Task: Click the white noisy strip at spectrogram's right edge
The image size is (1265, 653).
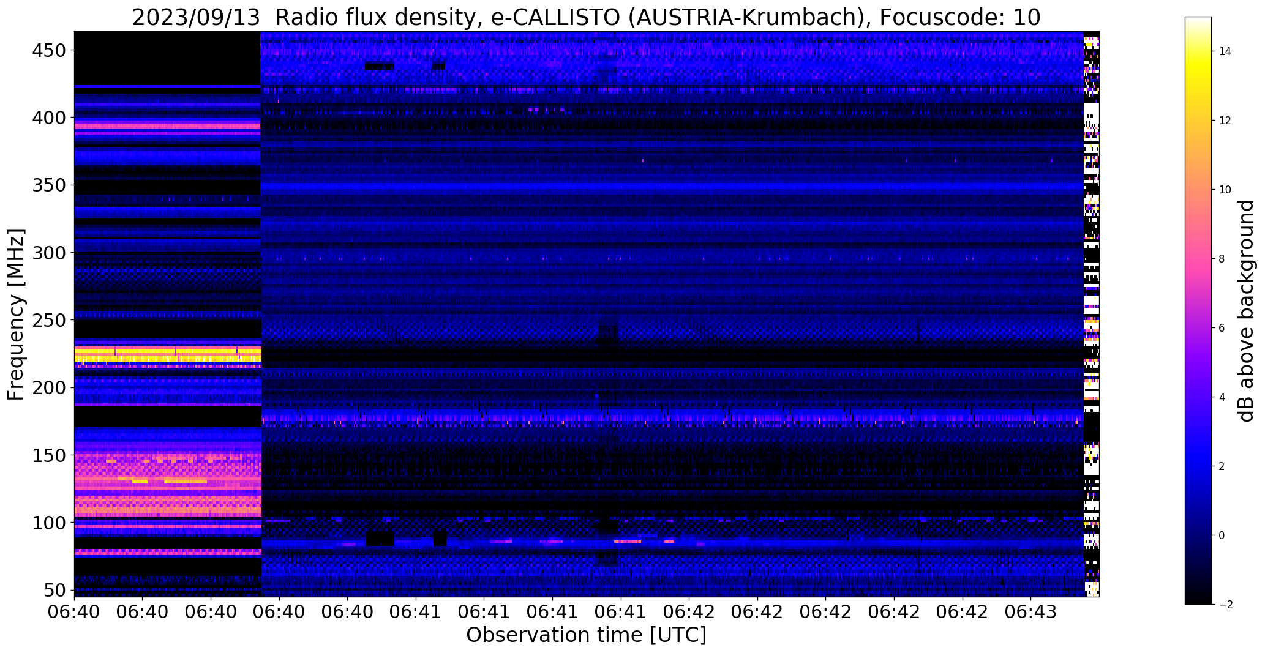Action: tap(1092, 314)
